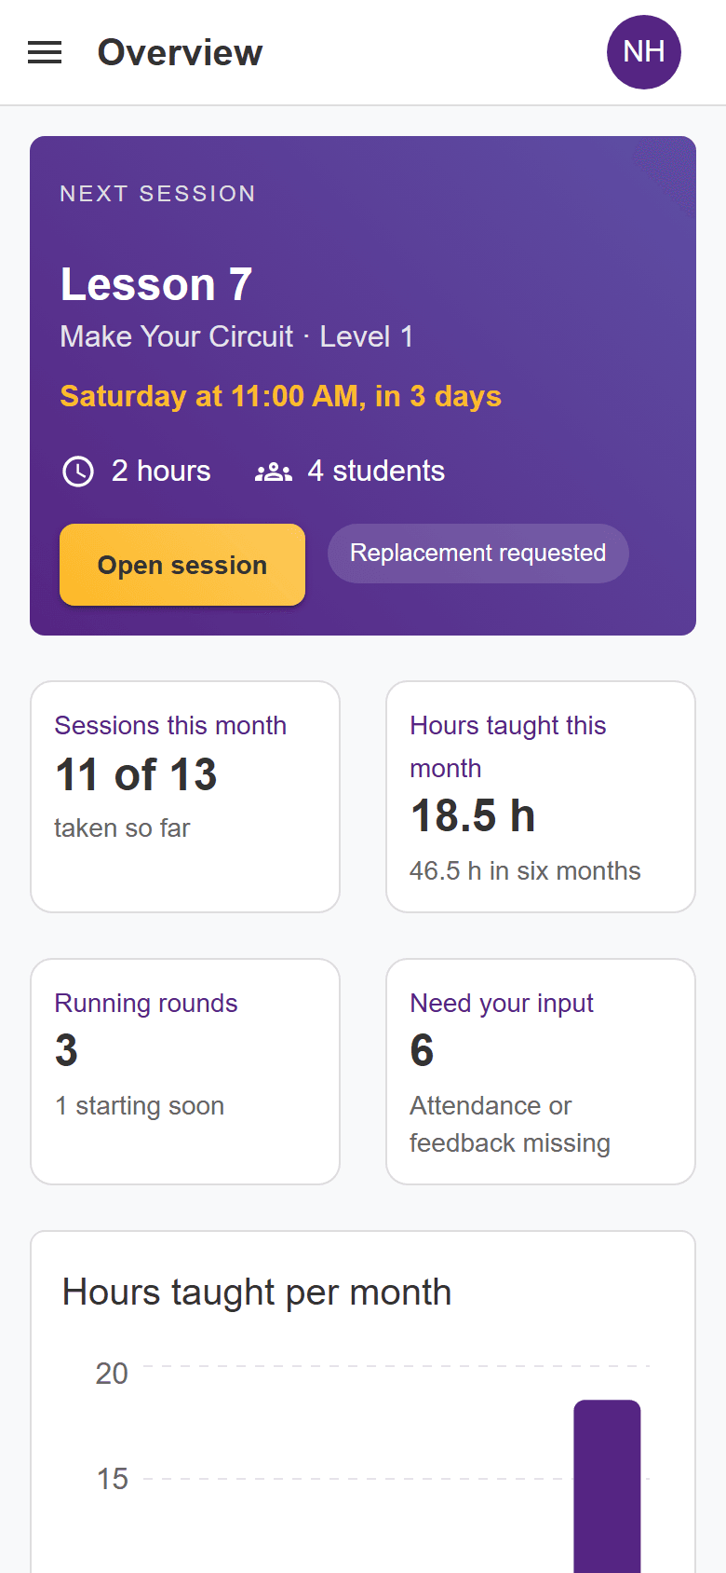726x1573 pixels.
Task: Click the group icon beside 4 students
Action: pyautogui.click(x=274, y=472)
